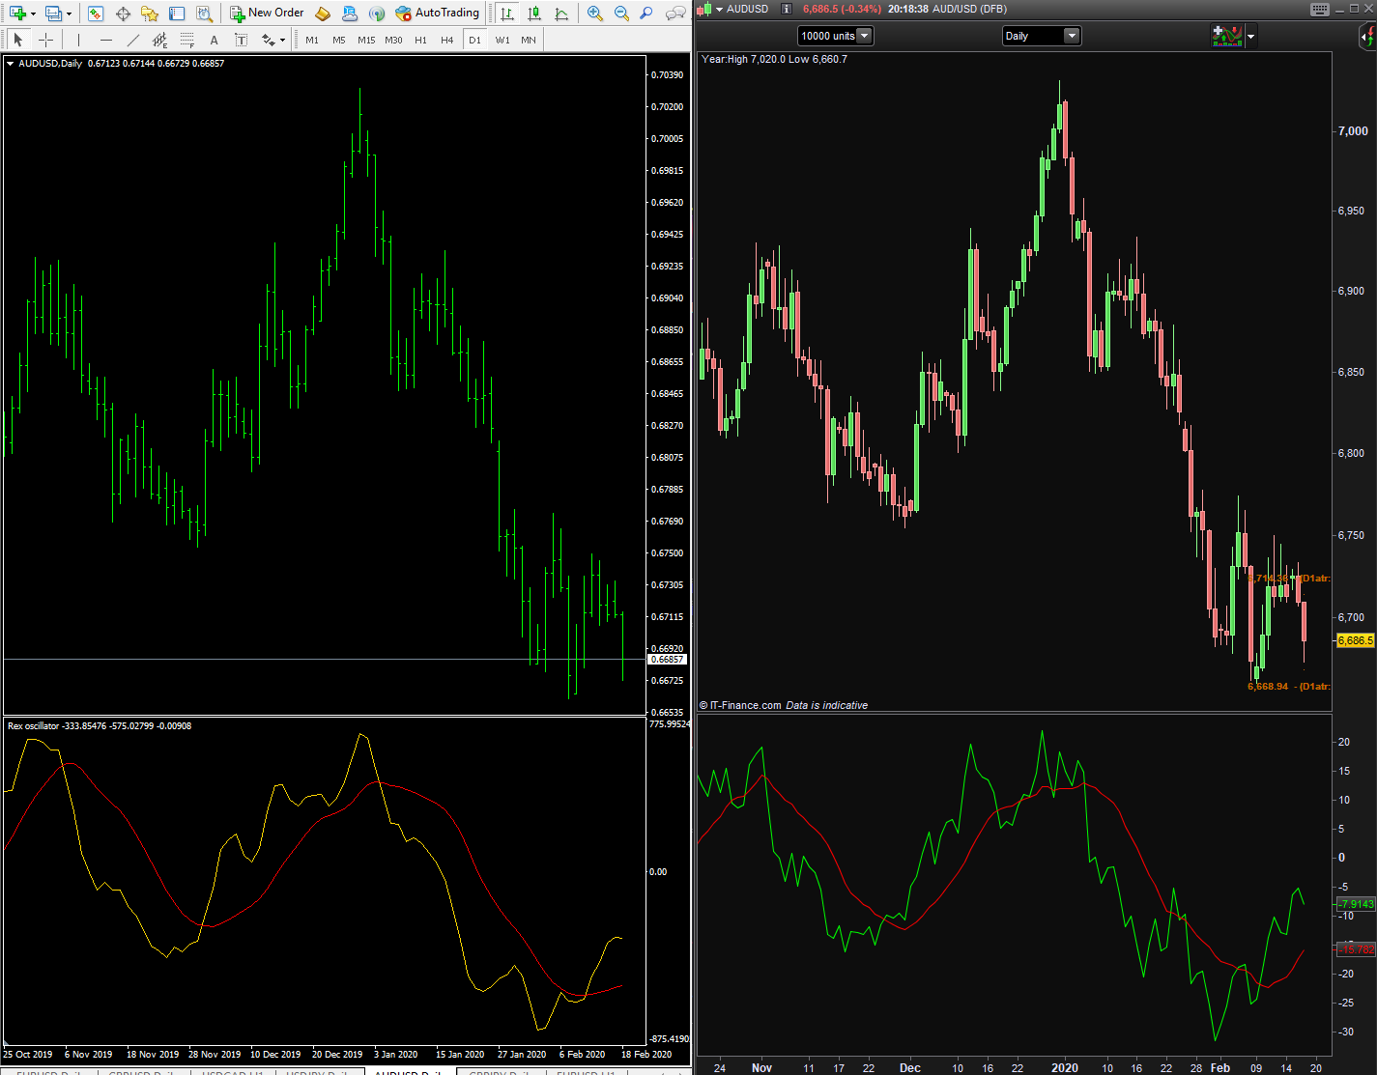Select the W1 timeframe button

click(x=502, y=40)
